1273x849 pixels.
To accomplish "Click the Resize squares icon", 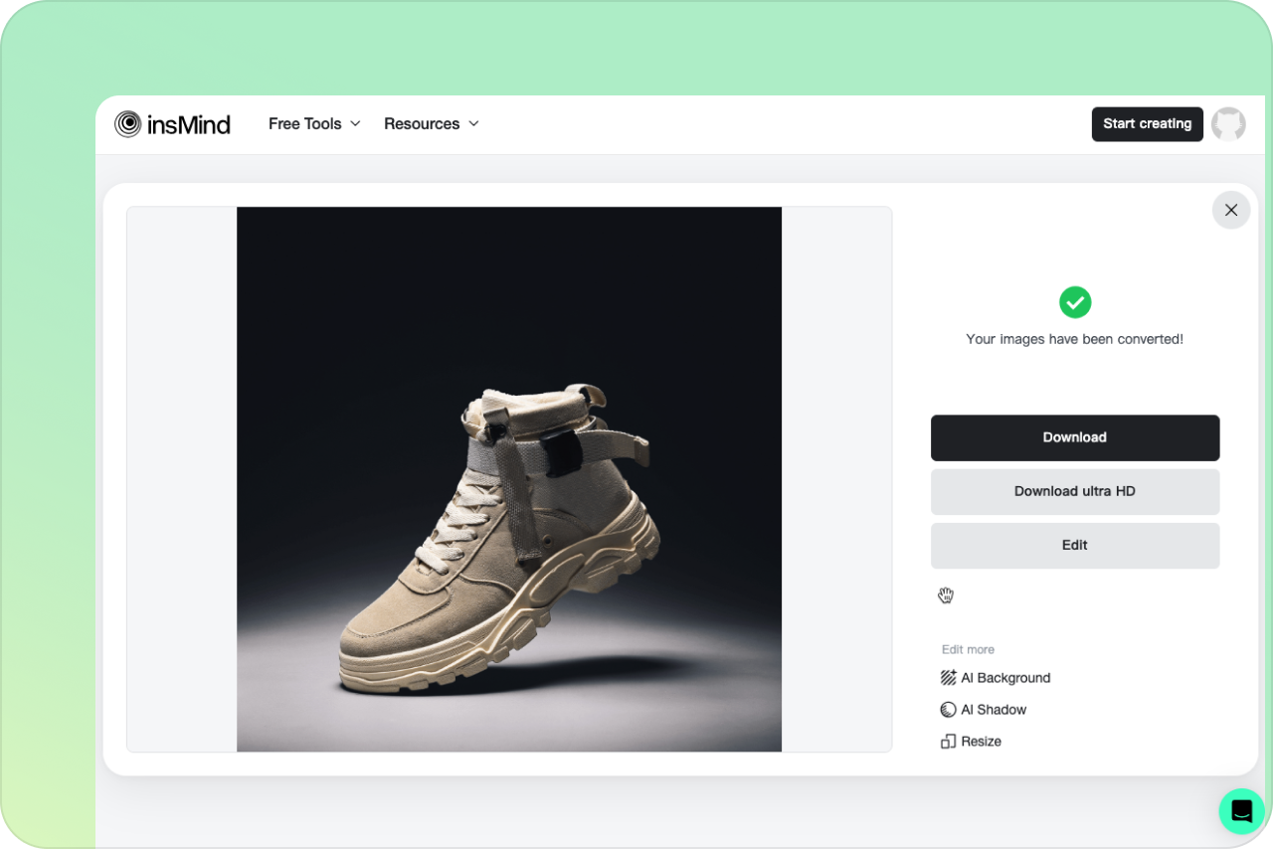I will (948, 742).
